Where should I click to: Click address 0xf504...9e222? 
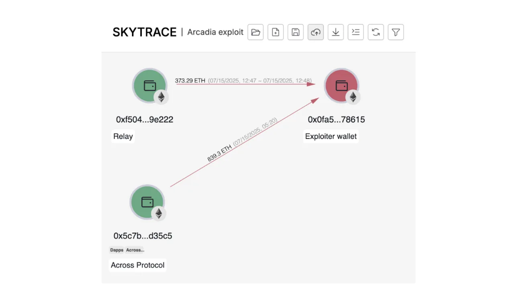145,120
